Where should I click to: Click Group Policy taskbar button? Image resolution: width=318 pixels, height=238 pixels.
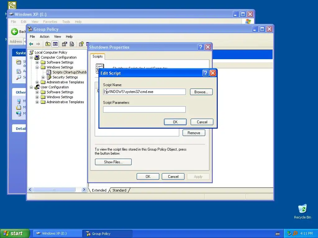(108, 234)
